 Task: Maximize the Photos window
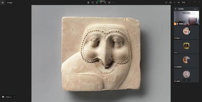[195, 2]
